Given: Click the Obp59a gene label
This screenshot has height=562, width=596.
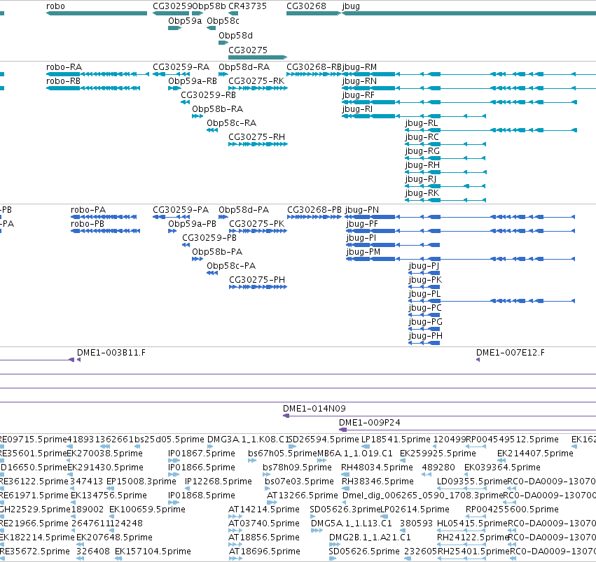Looking at the screenshot, I should [x=185, y=21].
